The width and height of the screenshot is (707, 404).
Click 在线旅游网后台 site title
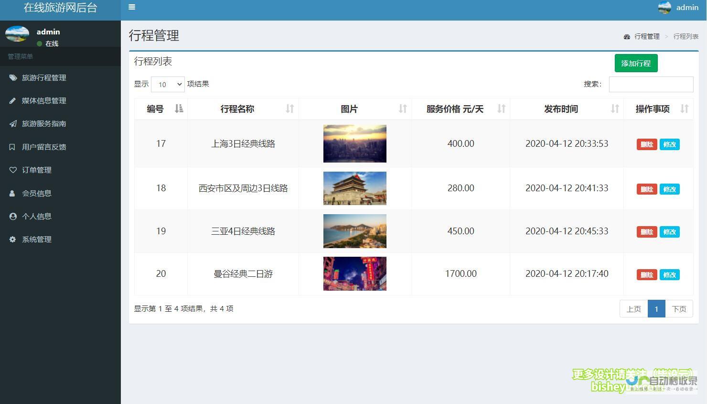[60, 8]
